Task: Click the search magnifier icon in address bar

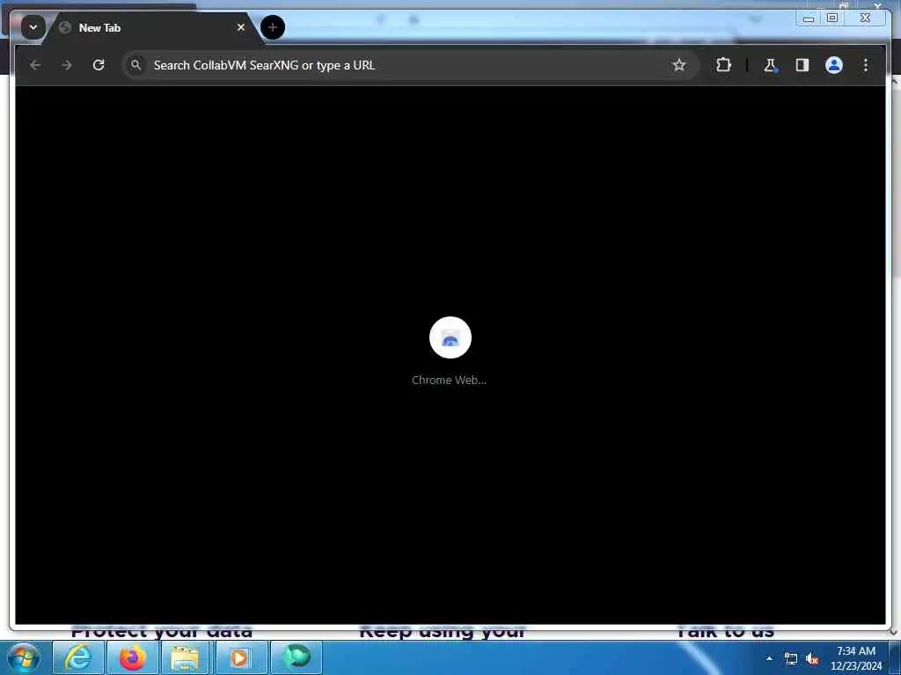Action: (136, 65)
